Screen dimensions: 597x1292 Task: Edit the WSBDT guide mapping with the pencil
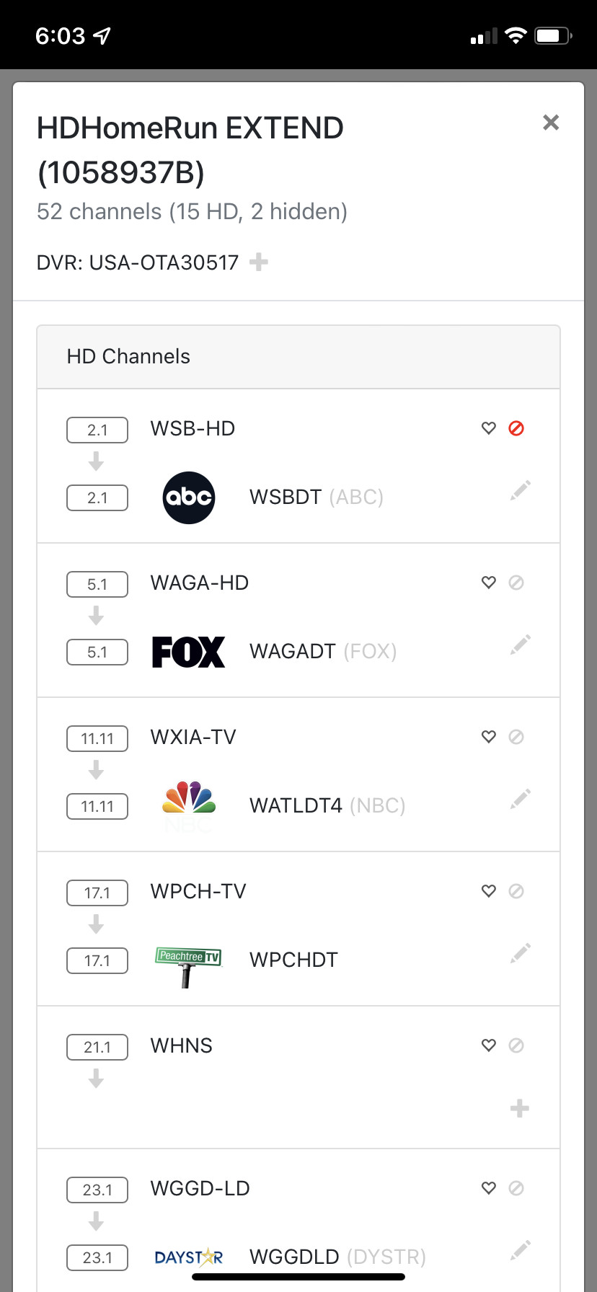(520, 491)
